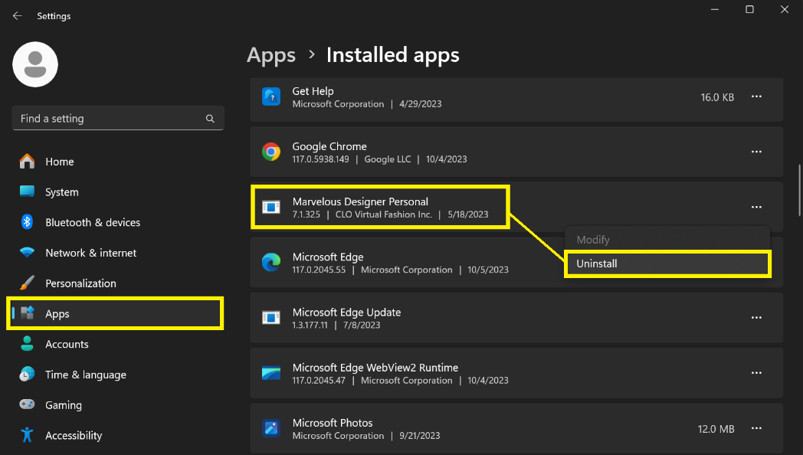This screenshot has height=455, width=803.
Task: Click the Apps sidebar icon
Action: pyautogui.click(x=27, y=313)
